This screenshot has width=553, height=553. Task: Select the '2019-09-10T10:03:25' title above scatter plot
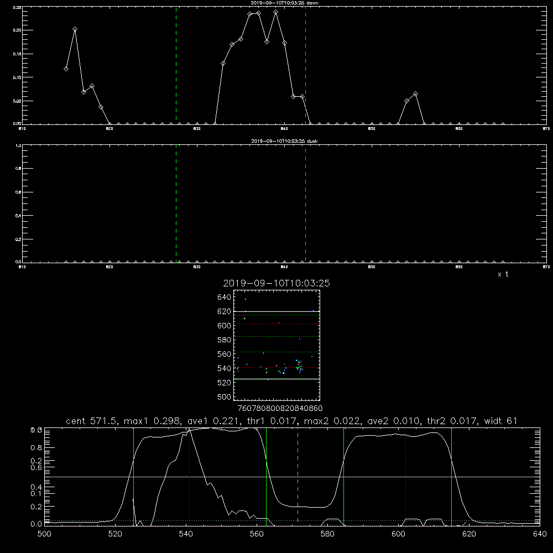276,283
